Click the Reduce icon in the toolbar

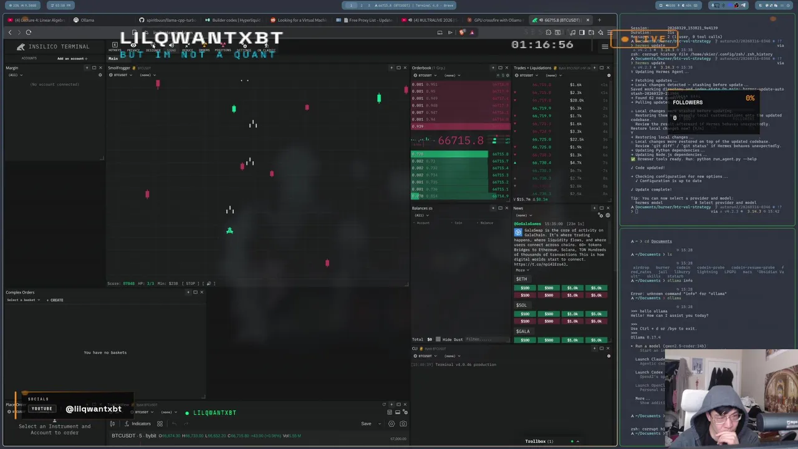pyautogui.click(x=188, y=46)
